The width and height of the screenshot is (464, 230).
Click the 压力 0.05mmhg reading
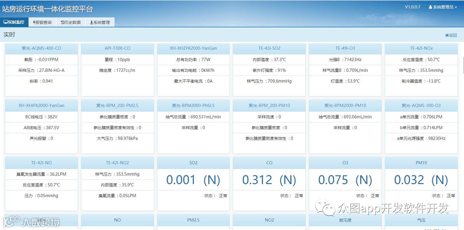coord(41,196)
